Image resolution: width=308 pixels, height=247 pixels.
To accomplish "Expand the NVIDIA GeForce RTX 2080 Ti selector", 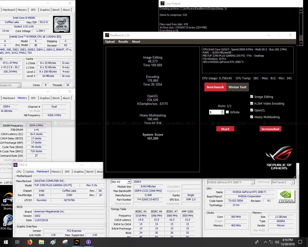I will [253, 182].
